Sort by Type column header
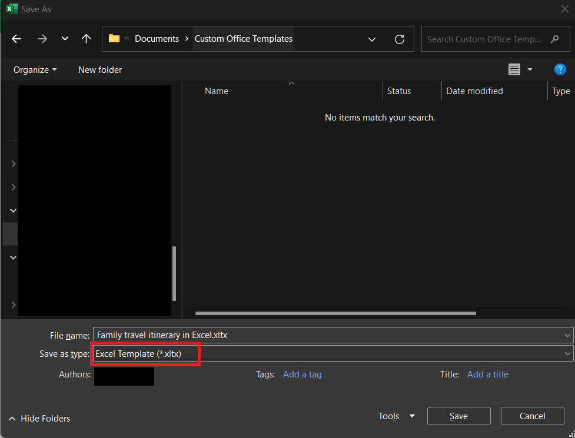 [x=561, y=91]
